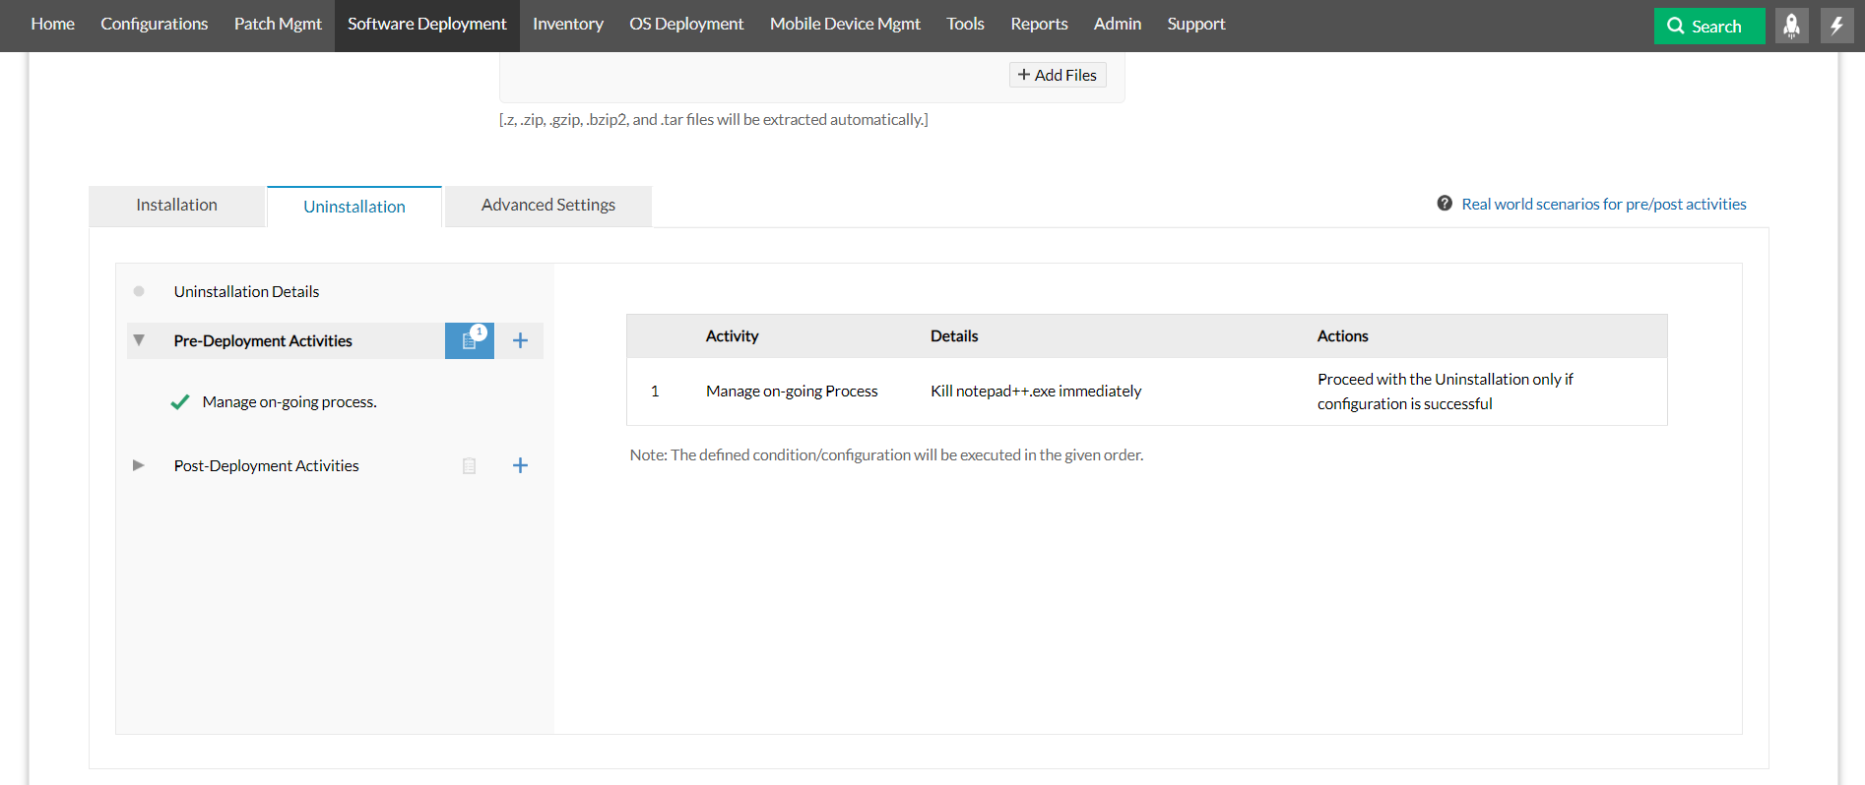Click the Add Files button

1058,75
